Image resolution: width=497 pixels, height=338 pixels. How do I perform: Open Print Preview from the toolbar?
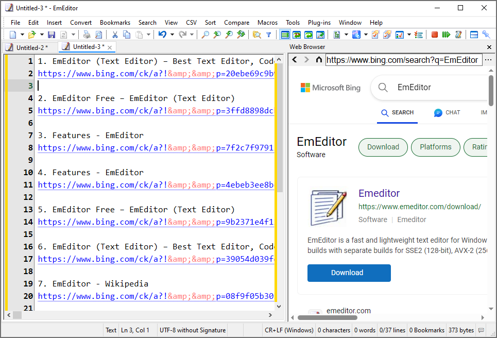coord(99,35)
